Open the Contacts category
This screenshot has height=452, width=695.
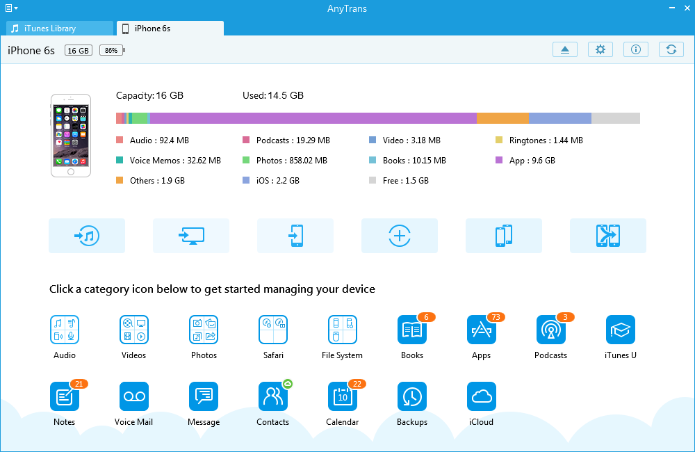273,396
